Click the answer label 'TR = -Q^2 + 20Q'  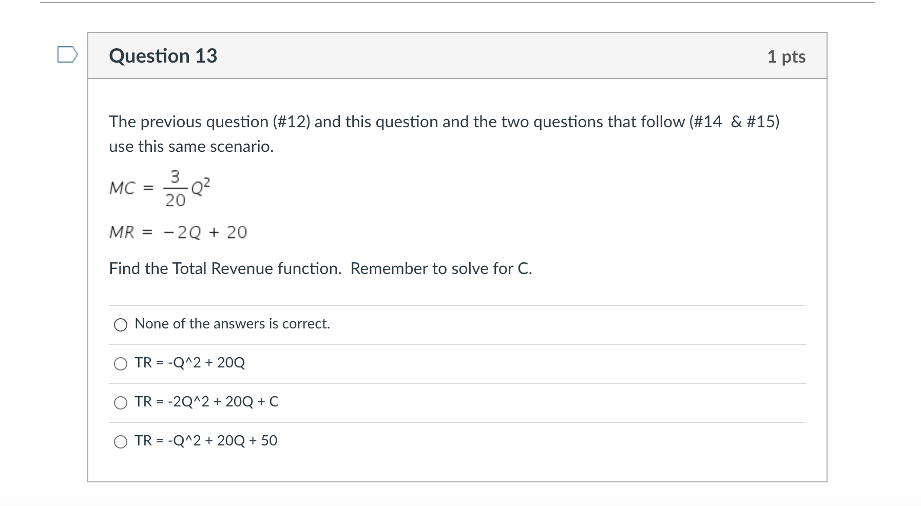(x=190, y=363)
